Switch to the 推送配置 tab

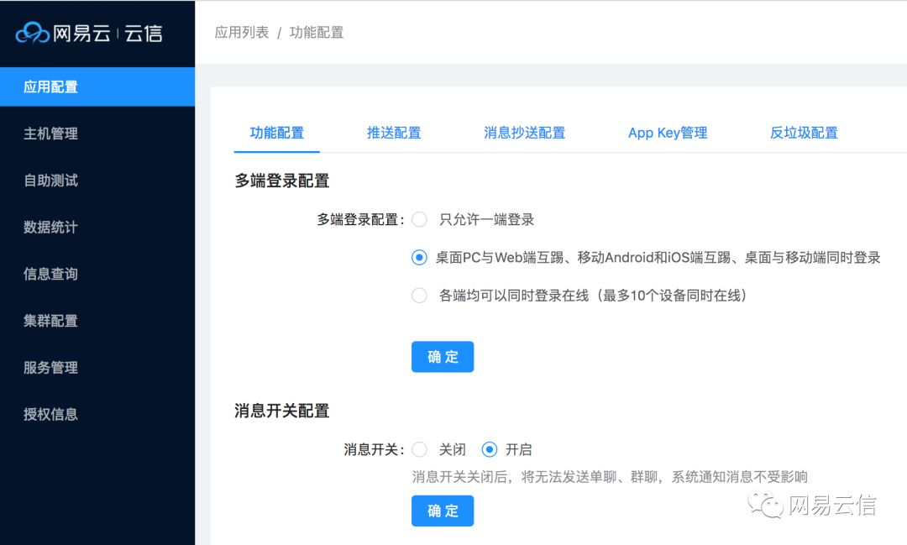[394, 133]
